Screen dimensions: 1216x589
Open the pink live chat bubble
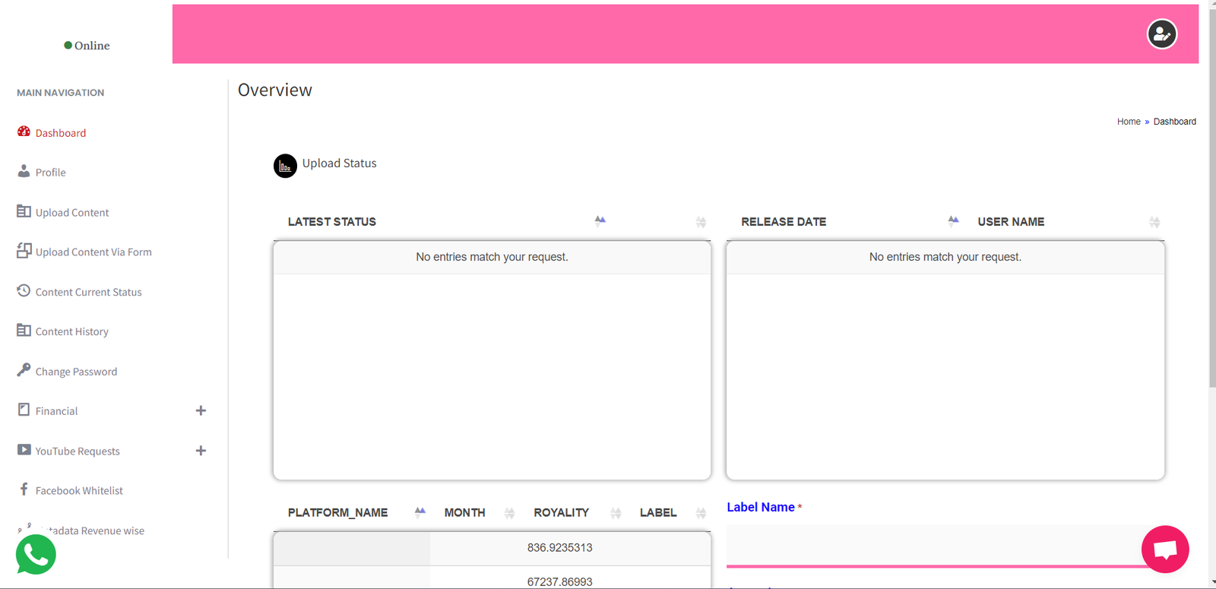tap(1164, 549)
